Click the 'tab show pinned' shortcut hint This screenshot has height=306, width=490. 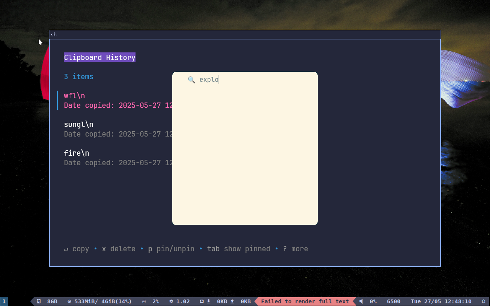(238, 249)
